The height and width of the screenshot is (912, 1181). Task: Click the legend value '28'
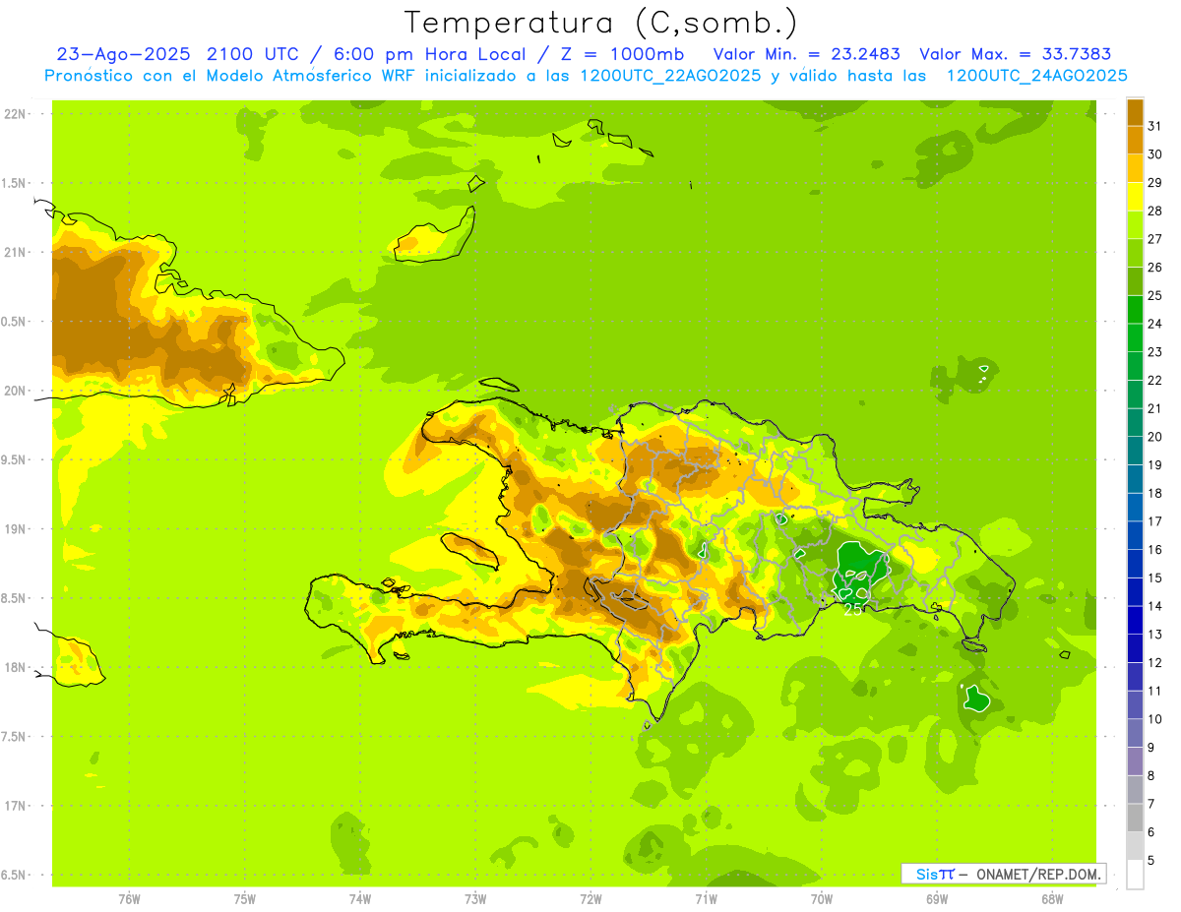click(1155, 211)
